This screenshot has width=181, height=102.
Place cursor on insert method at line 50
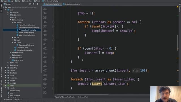pyautogui.click(x=97, y=84)
